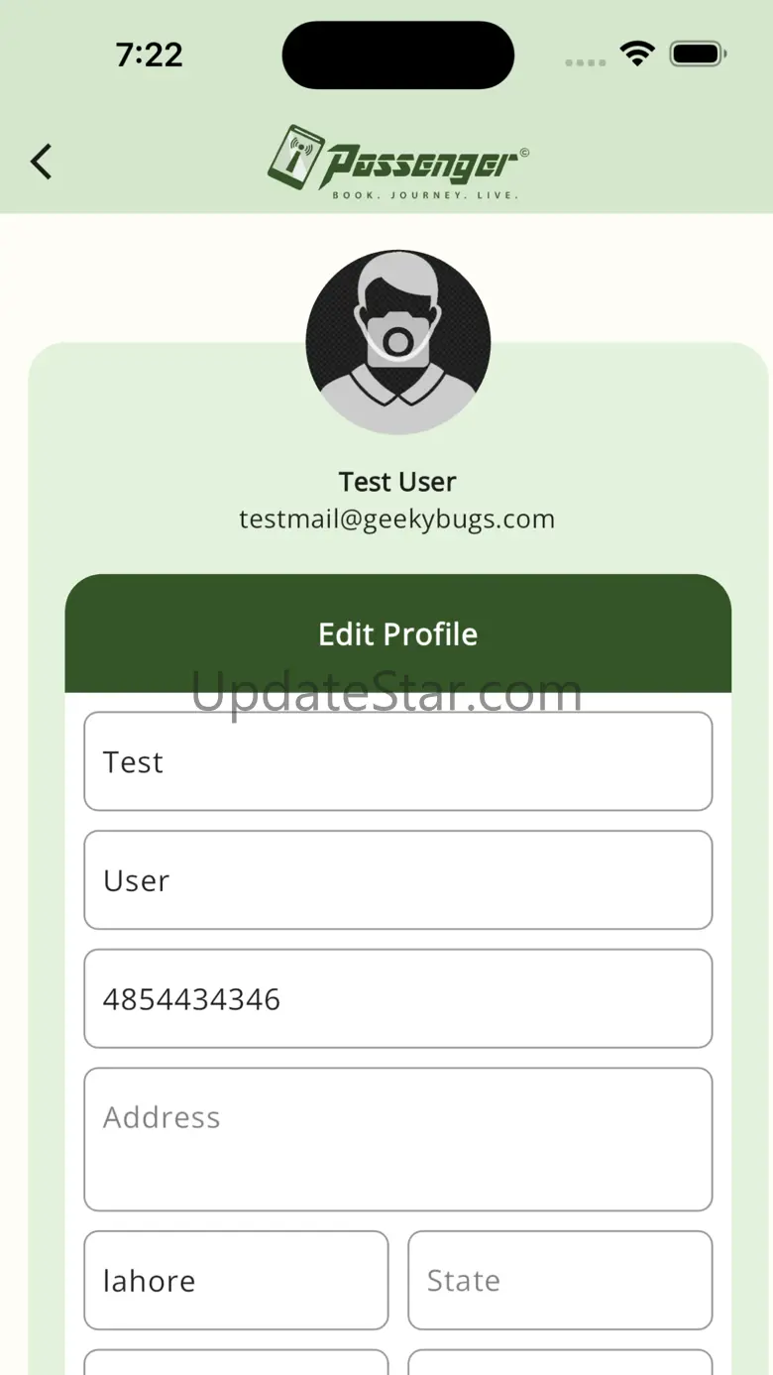
Task: Select the last name field containing User
Action: pos(397,880)
